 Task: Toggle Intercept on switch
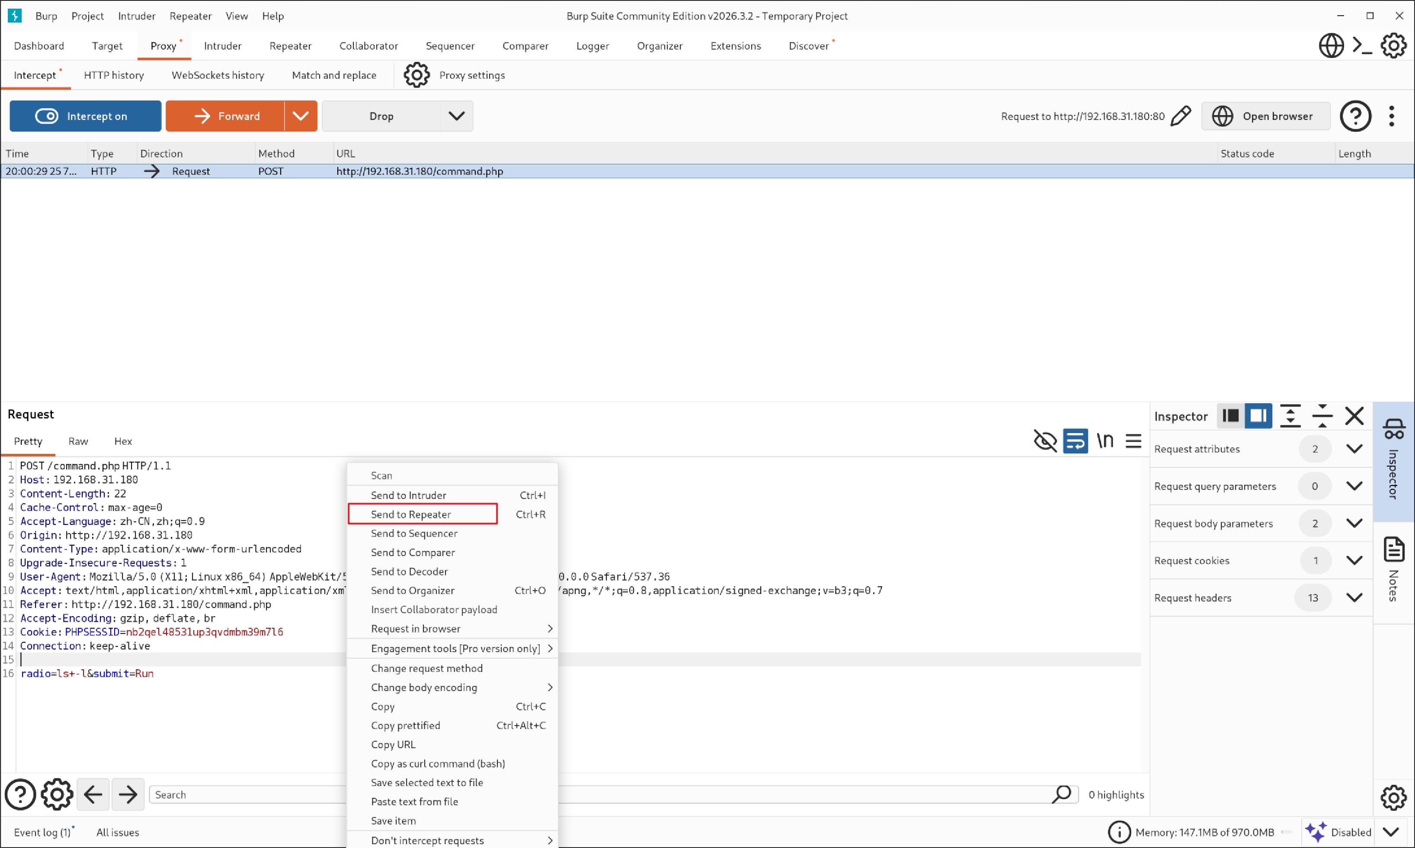(x=86, y=116)
